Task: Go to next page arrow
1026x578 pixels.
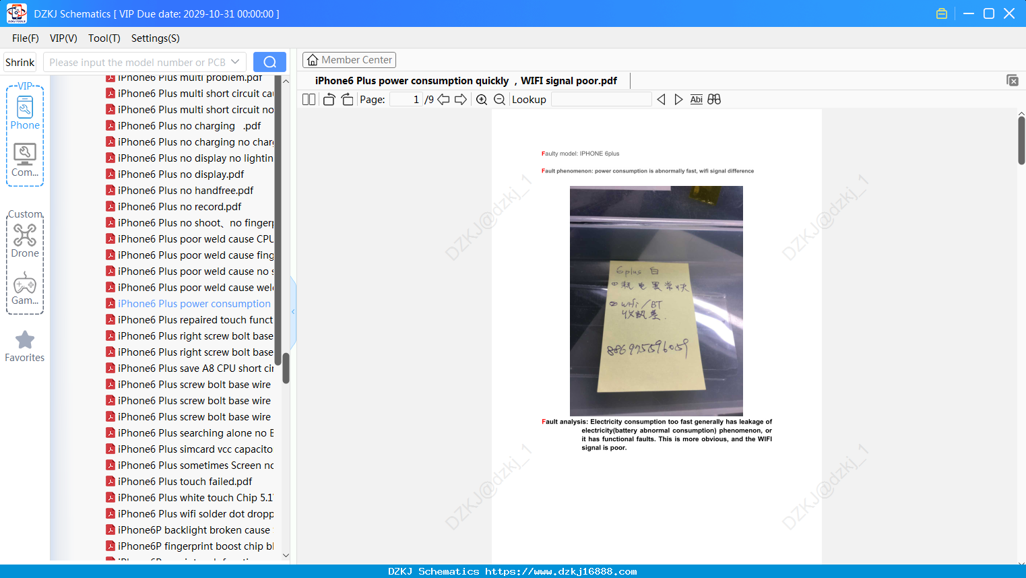Action: [461, 100]
